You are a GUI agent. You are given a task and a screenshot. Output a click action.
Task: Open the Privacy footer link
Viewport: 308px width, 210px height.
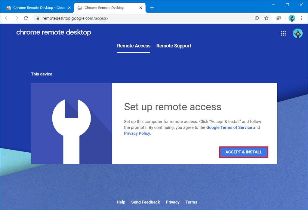pyautogui.click(x=172, y=202)
